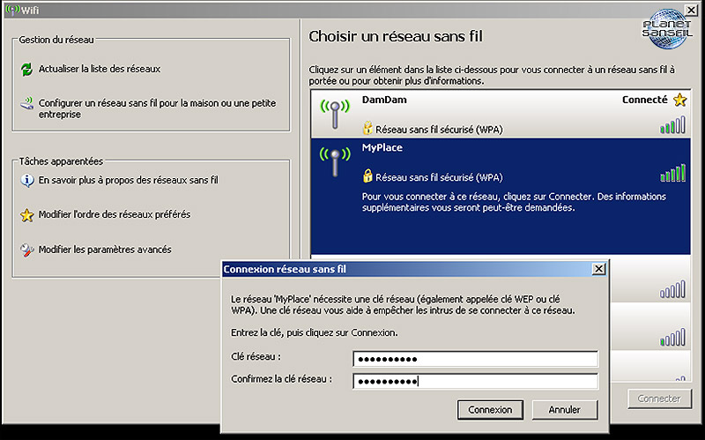Click the Connexion réseau sans fil title bar
705x440 pixels.
pos(407,269)
